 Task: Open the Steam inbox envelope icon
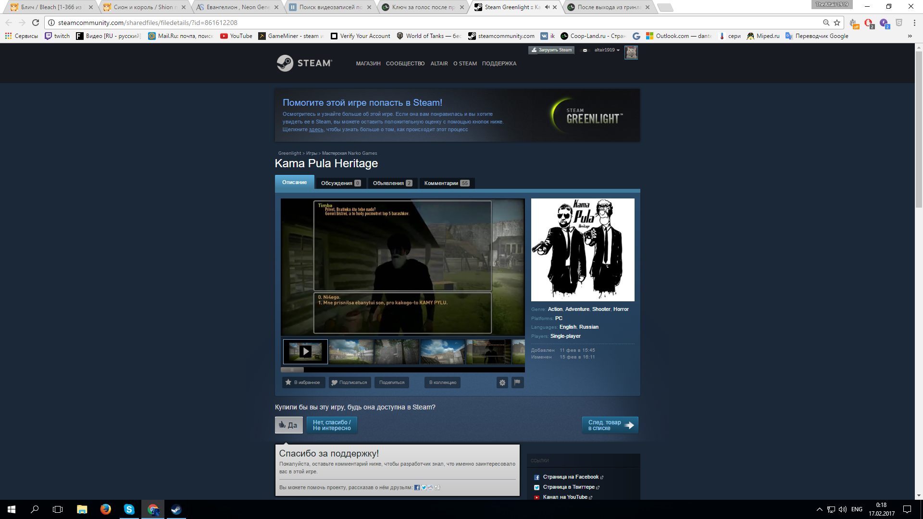pyautogui.click(x=585, y=50)
